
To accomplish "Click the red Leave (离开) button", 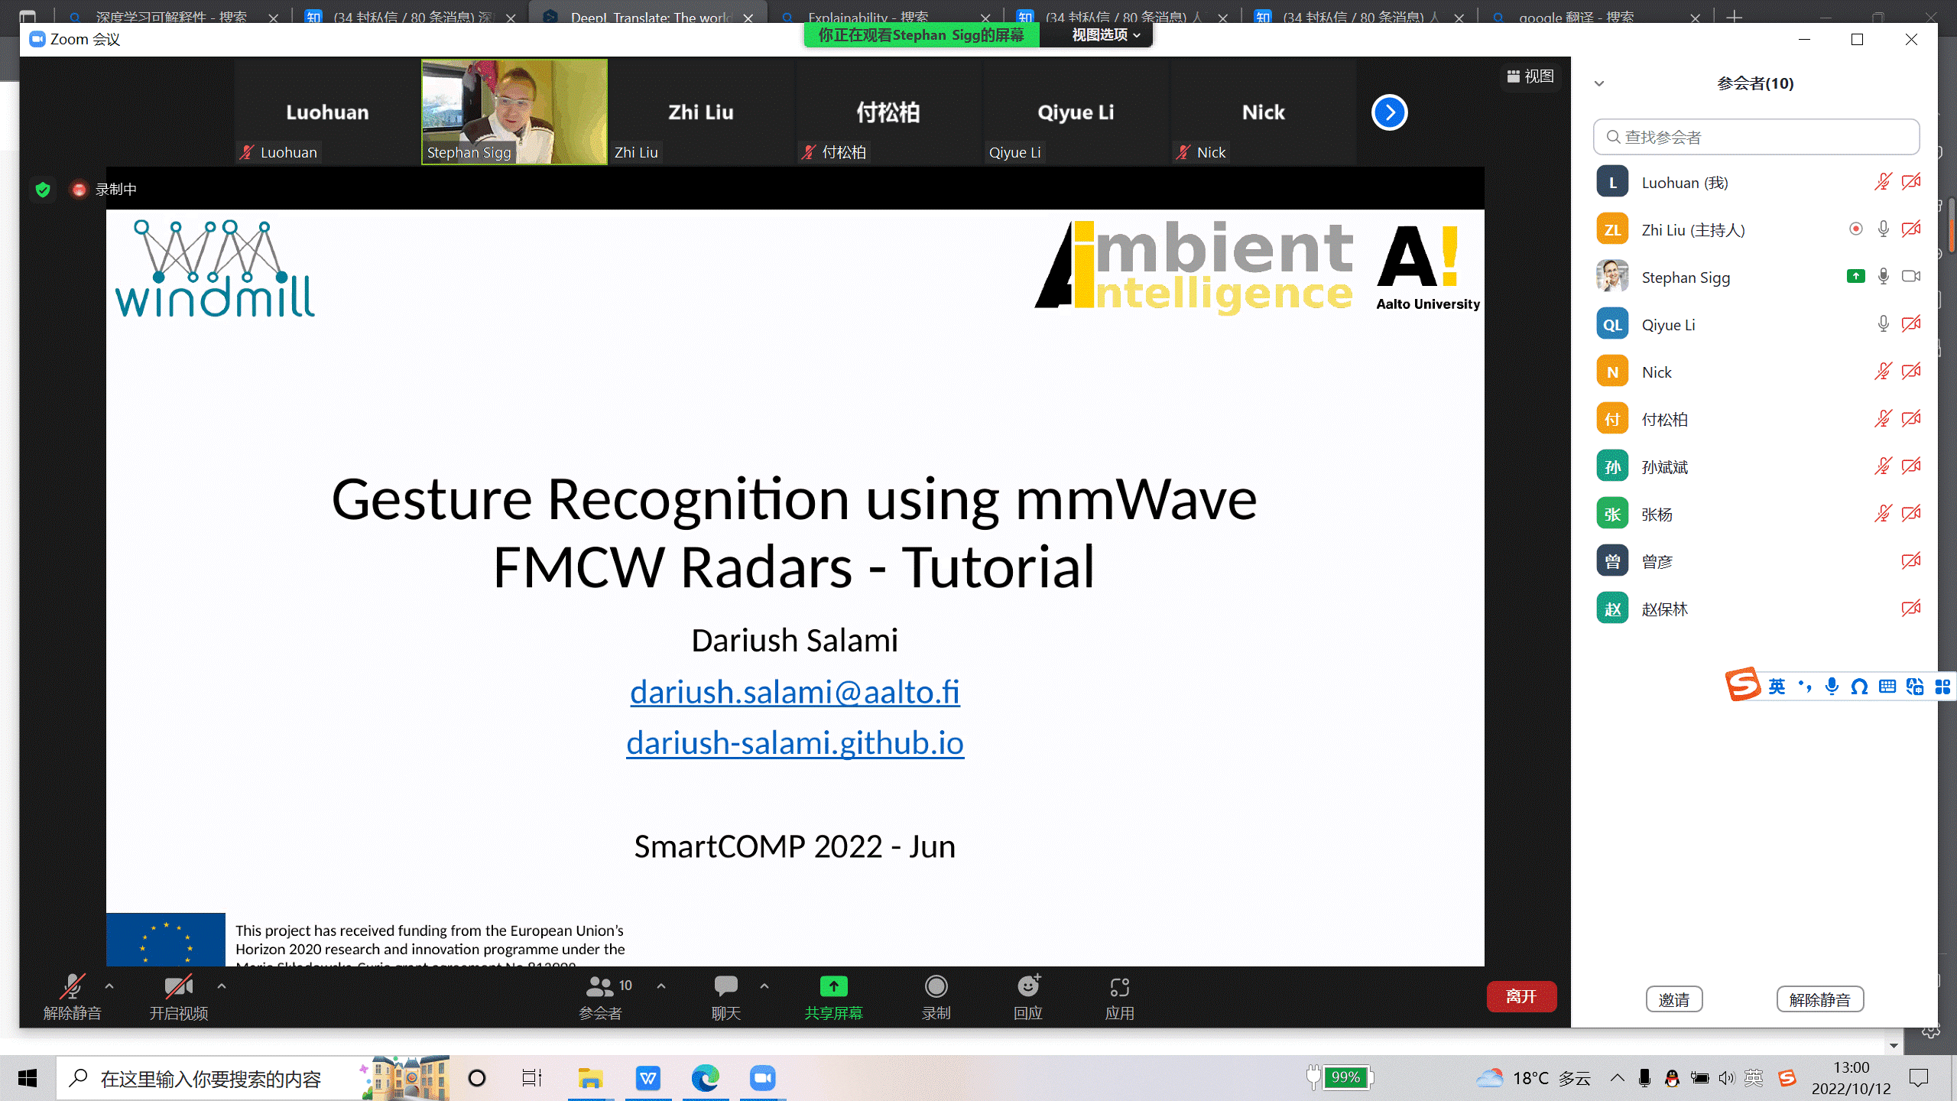I will click(1520, 996).
